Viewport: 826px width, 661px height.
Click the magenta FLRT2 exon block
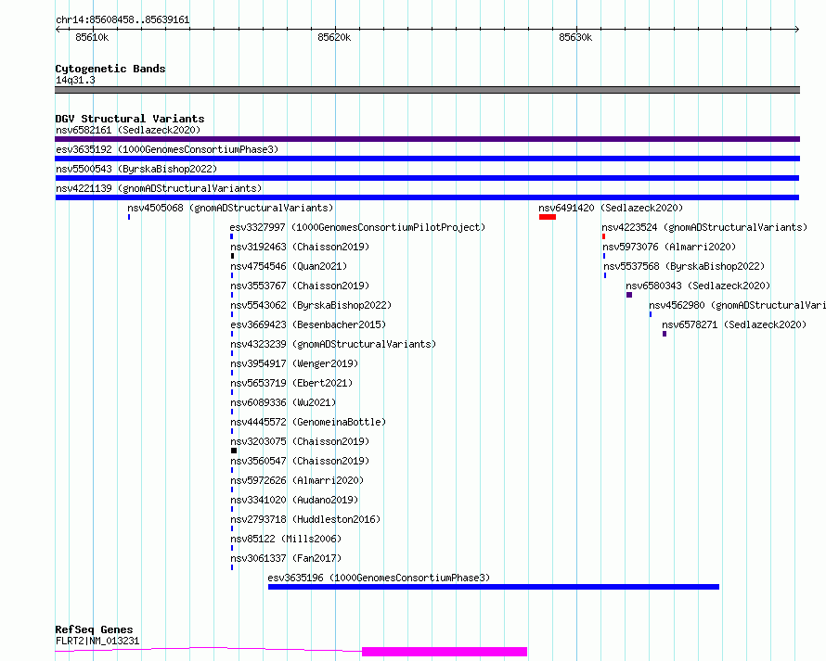(445, 652)
